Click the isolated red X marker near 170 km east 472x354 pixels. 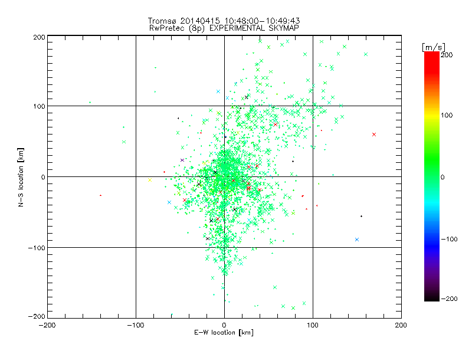tap(374, 135)
